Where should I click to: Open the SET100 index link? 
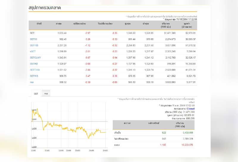pos(34,45)
